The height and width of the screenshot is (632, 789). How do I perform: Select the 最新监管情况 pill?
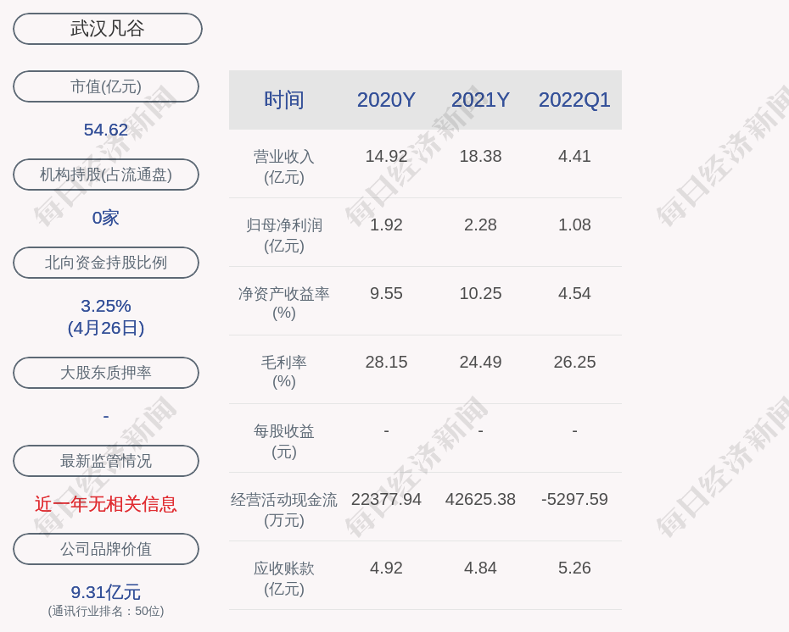106,461
